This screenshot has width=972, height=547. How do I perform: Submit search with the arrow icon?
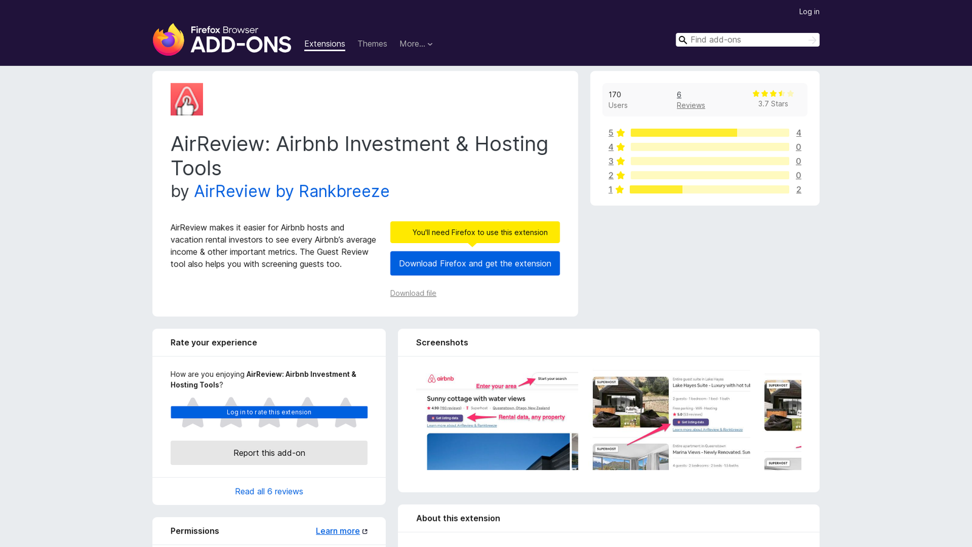click(812, 40)
